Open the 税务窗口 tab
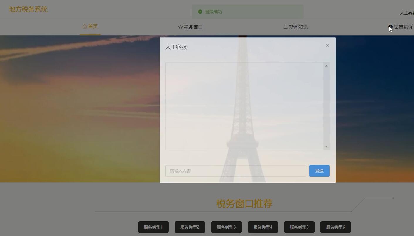The image size is (414, 236). pyautogui.click(x=190, y=27)
